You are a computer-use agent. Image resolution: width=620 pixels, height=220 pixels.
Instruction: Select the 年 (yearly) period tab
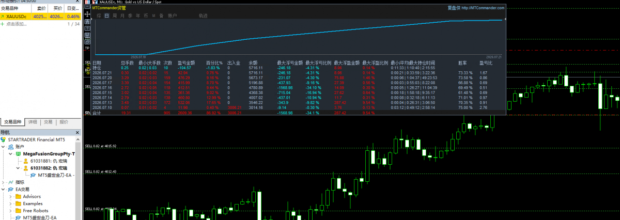pyautogui.click(x=138, y=16)
